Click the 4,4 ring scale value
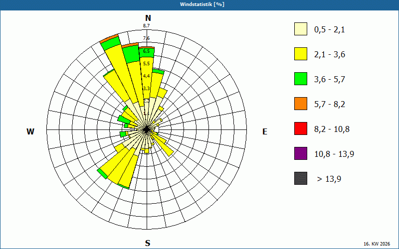 pos(146,76)
